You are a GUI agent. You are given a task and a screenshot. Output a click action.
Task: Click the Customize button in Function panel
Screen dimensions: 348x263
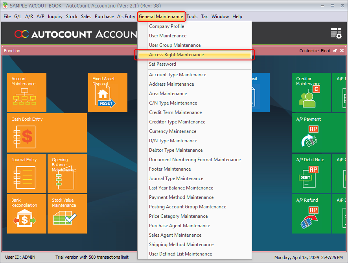click(x=309, y=51)
